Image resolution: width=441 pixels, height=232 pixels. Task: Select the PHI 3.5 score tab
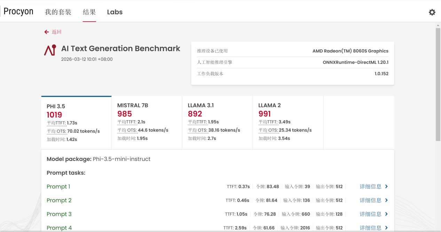point(76,122)
